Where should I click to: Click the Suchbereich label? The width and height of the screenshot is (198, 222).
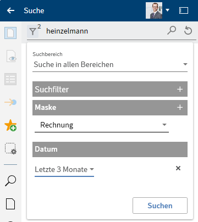47,54
